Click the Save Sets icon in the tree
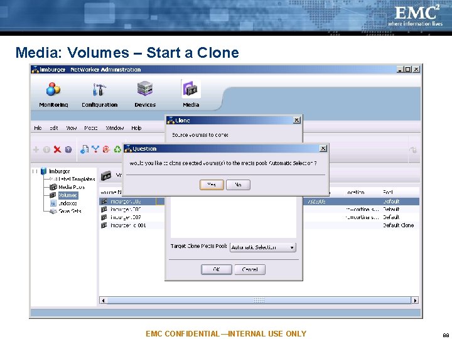This screenshot has width=452, height=339. 53,212
